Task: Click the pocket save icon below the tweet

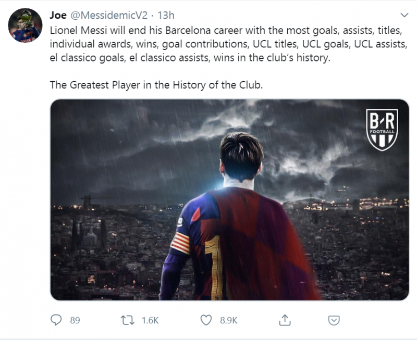Action: [x=335, y=320]
